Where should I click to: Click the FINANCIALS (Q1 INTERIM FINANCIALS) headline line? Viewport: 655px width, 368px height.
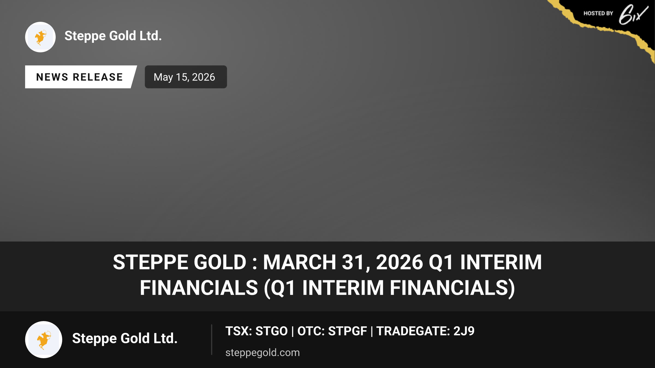click(x=327, y=288)
